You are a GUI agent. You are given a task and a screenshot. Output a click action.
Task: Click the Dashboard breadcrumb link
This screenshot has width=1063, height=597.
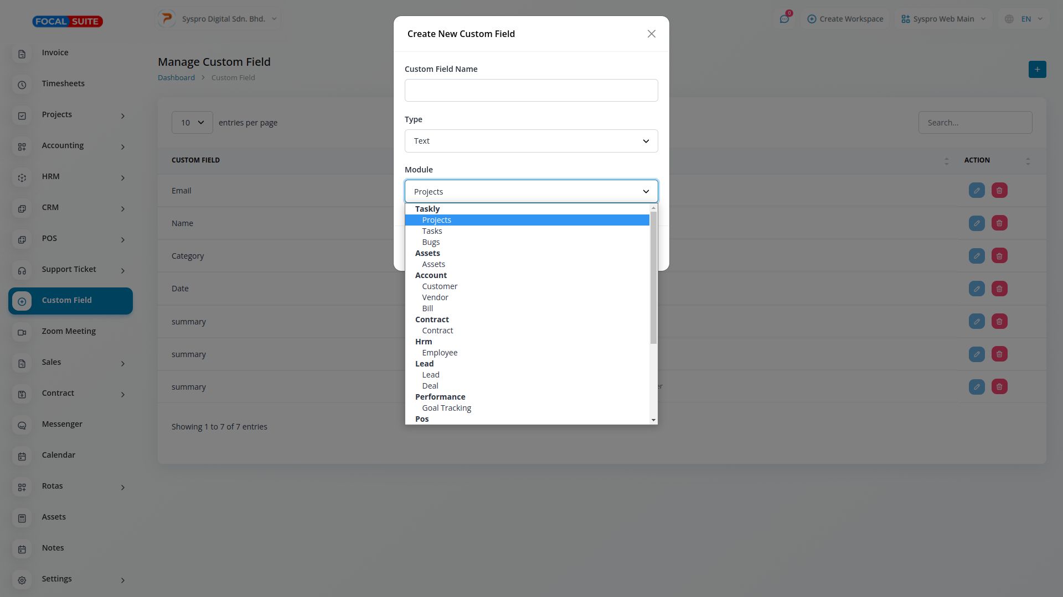point(176,77)
